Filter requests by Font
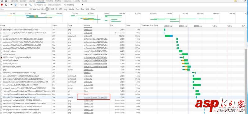This screenshot has width=248, height=114. tap(77, 9)
